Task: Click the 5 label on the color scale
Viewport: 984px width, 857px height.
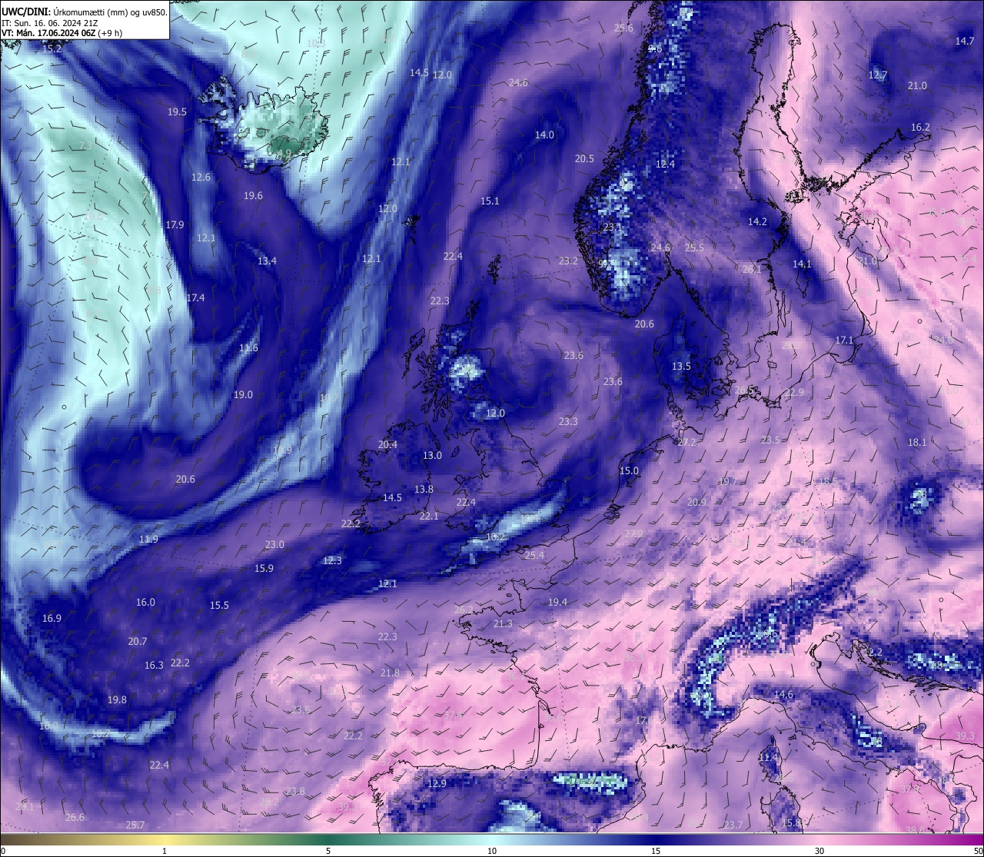Action: pos(328,851)
